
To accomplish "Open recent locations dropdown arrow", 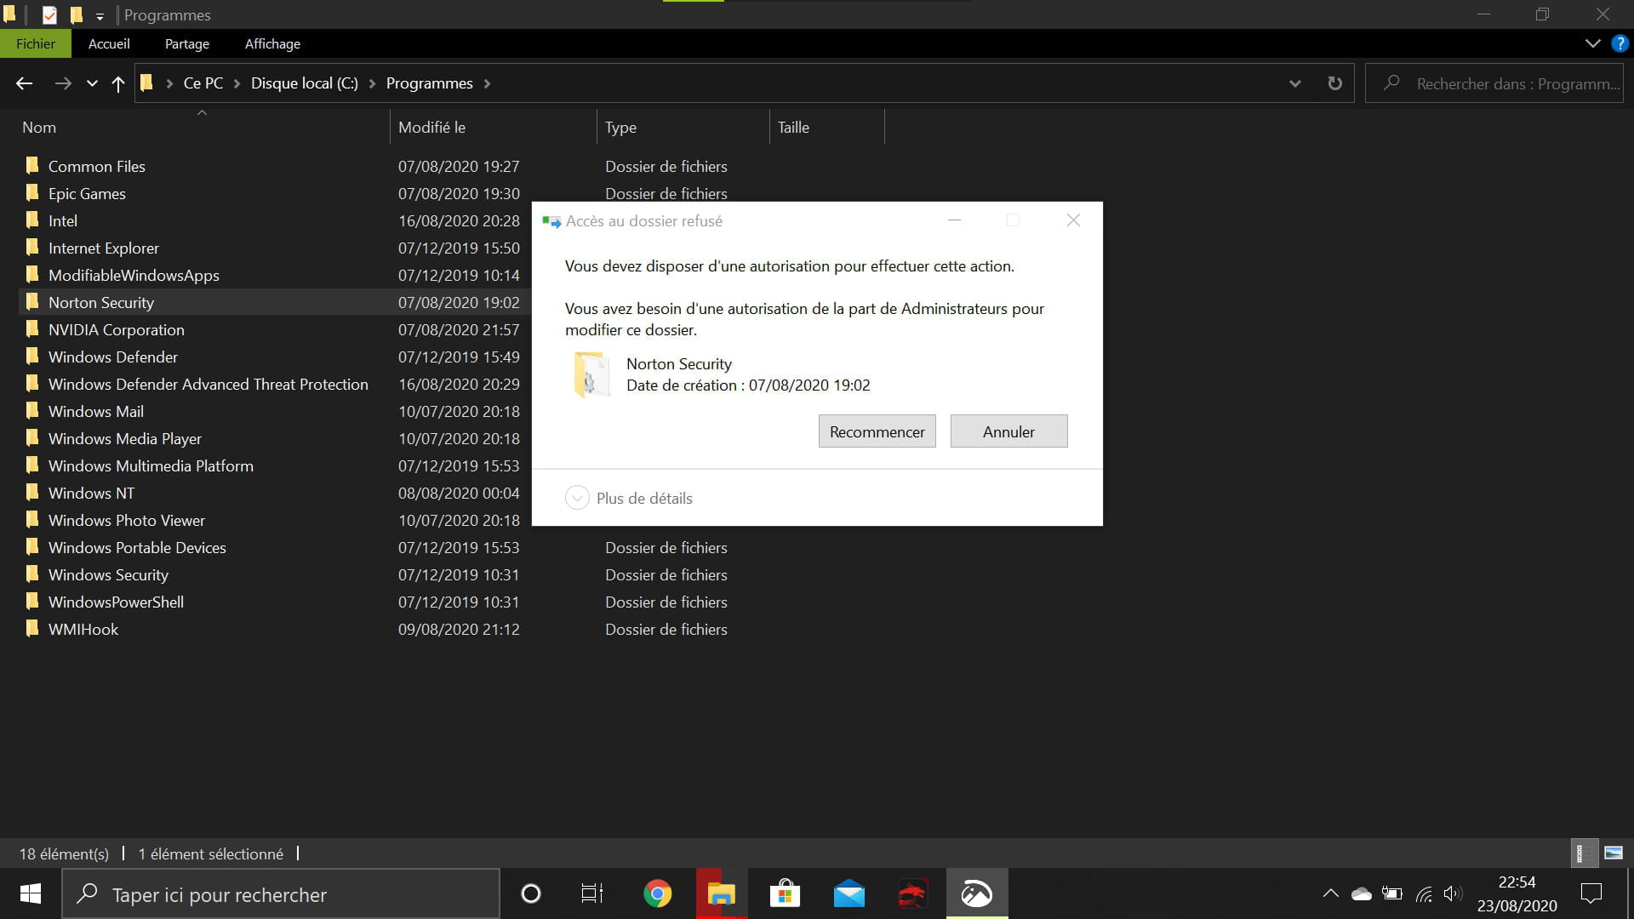I will tap(92, 83).
